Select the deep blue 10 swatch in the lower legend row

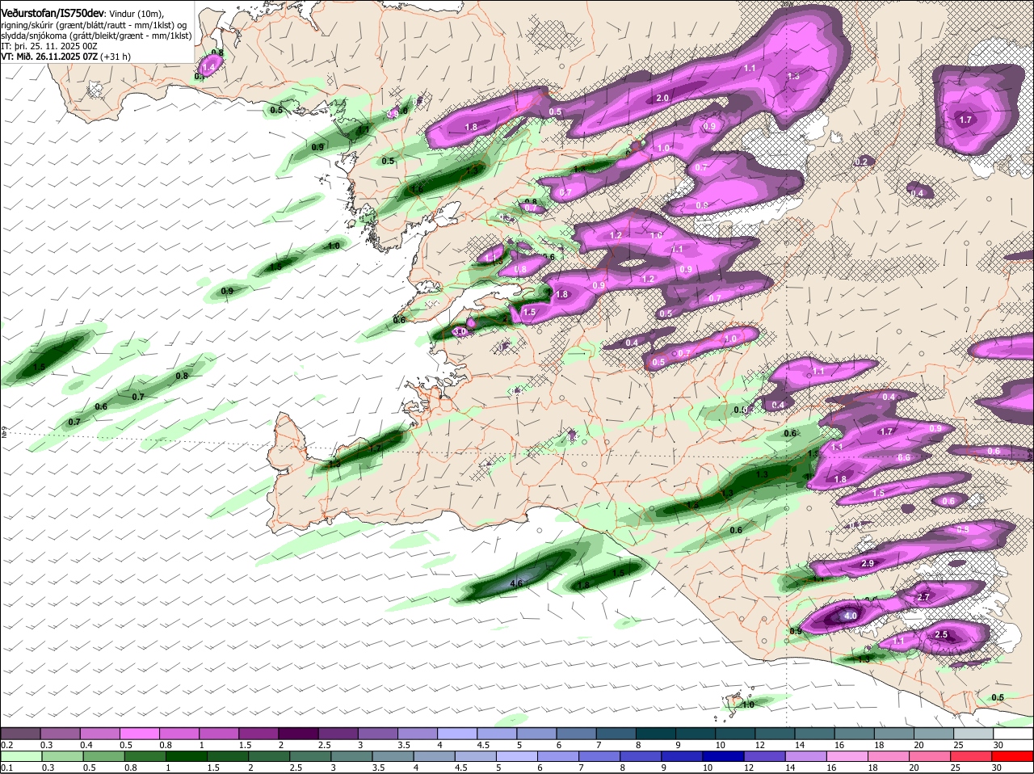[x=724, y=755]
